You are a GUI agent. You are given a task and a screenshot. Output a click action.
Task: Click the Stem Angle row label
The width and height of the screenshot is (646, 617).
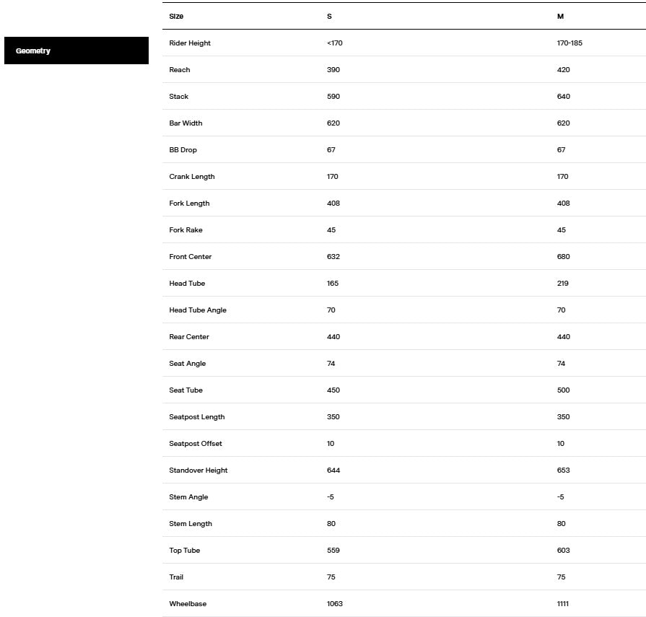[188, 497]
